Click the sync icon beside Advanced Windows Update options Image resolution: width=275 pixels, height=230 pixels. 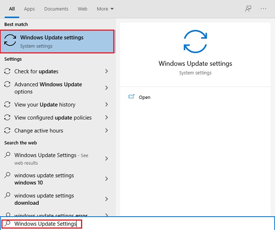(x=7, y=84)
